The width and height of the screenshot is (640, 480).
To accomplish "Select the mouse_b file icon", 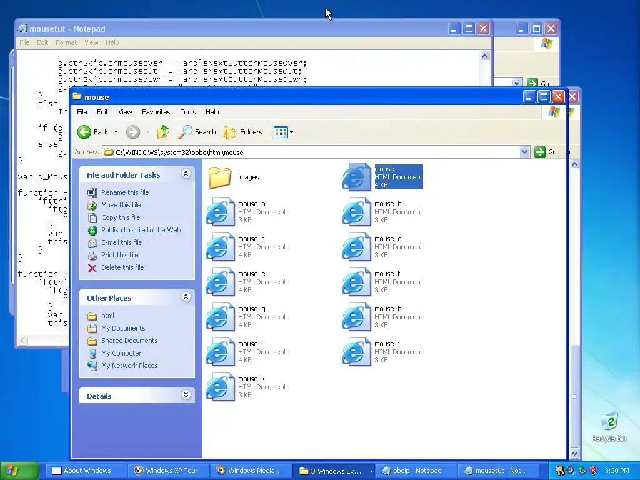I will pyautogui.click(x=356, y=212).
